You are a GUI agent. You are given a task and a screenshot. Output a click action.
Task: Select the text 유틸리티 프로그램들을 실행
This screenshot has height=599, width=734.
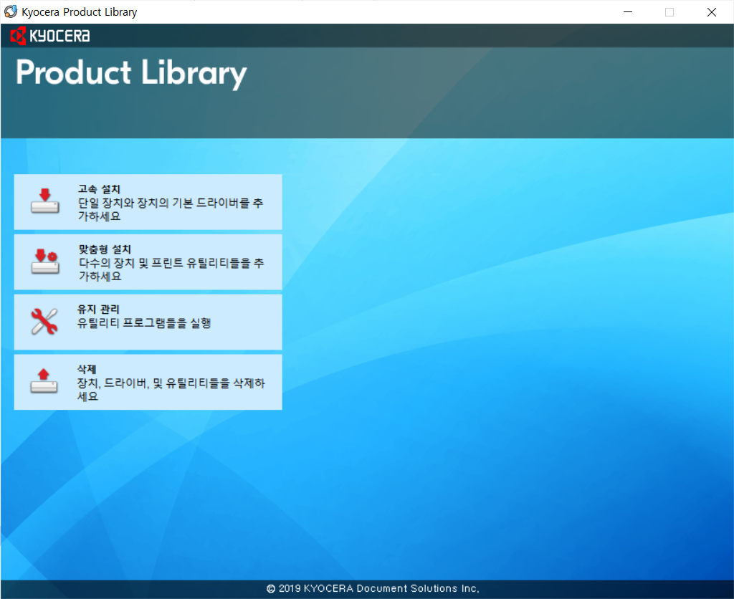[x=143, y=323]
